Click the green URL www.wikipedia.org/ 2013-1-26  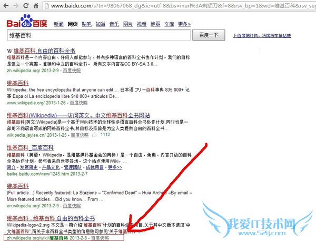point(36,103)
